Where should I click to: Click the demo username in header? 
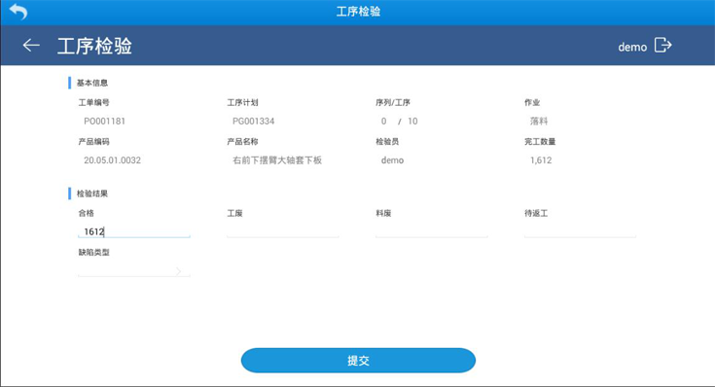point(632,47)
